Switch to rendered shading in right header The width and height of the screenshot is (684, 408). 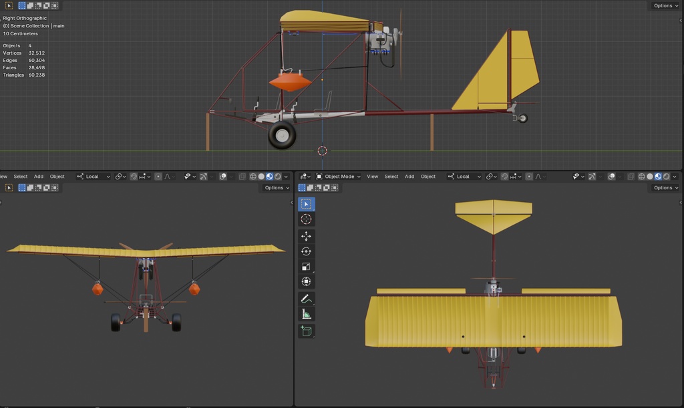coord(667,177)
